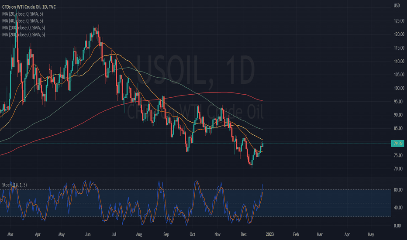Click the red 200 MA line's right end
The image size is (407, 240).
(x=262, y=100)
